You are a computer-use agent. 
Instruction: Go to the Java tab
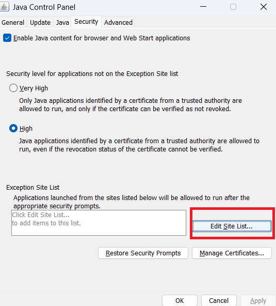click(x=62, y=22)
